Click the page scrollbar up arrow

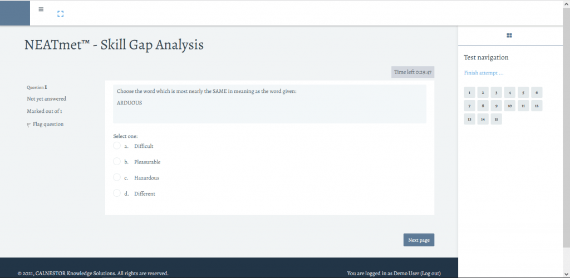(566, 3)
